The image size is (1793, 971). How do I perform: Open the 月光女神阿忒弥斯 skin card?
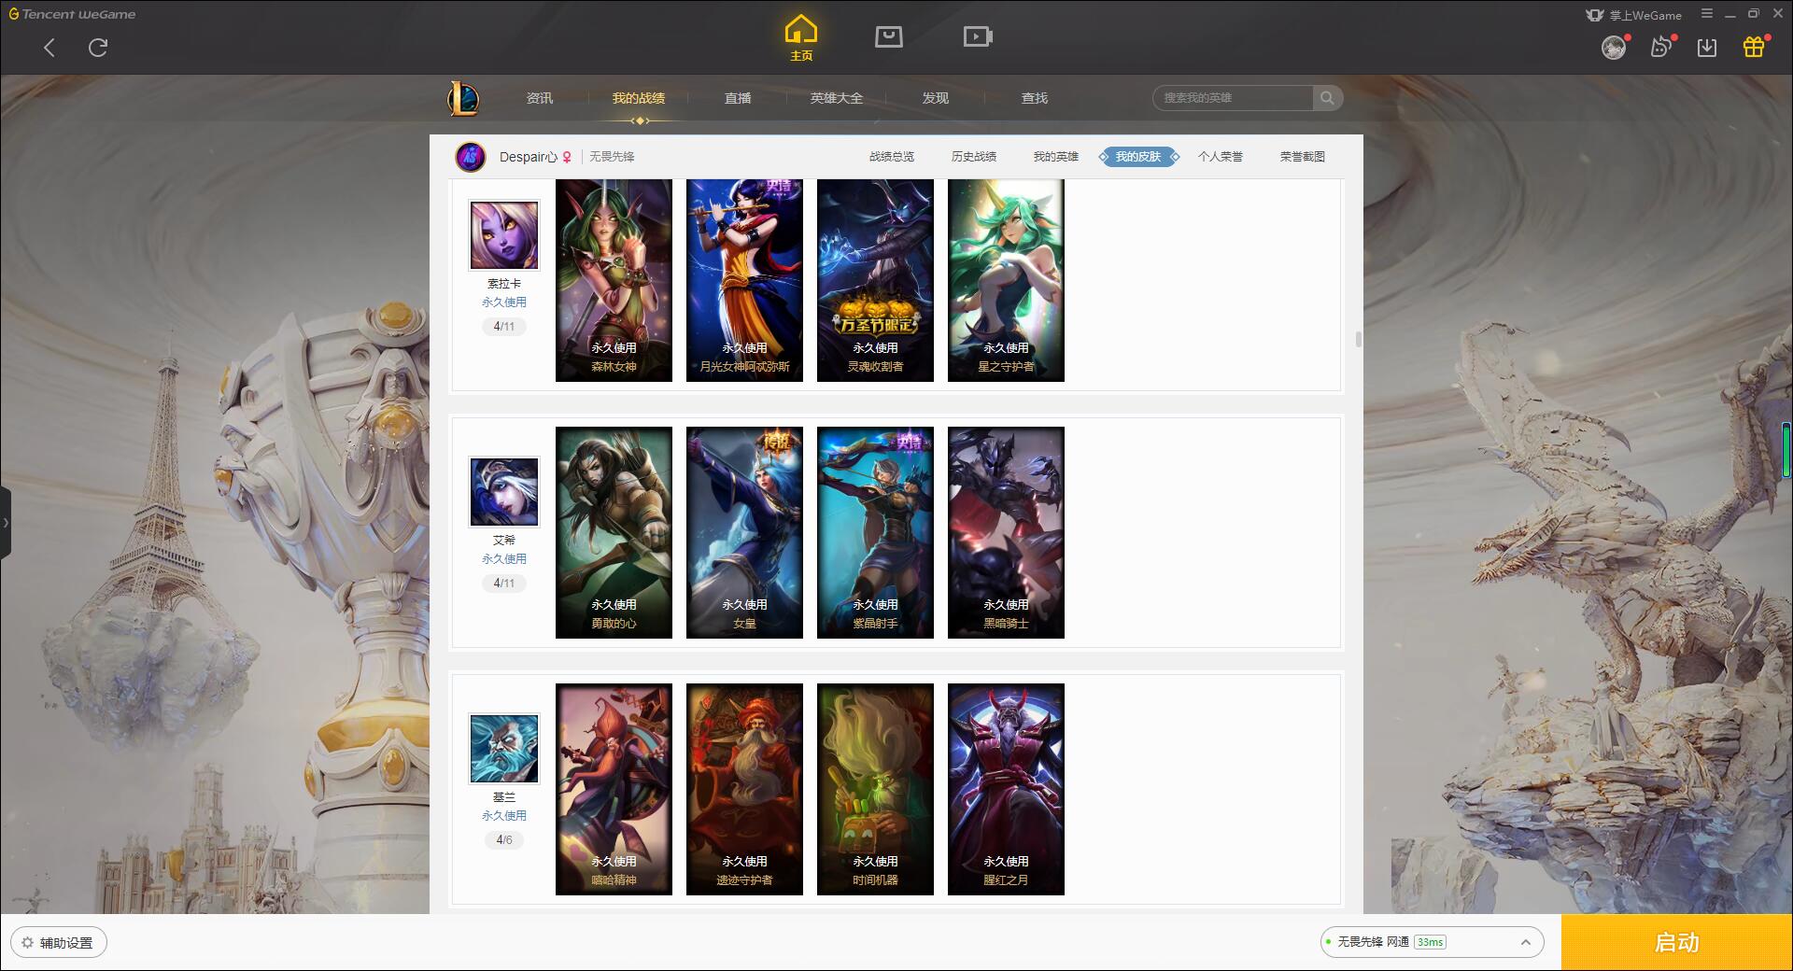(744, 280)
